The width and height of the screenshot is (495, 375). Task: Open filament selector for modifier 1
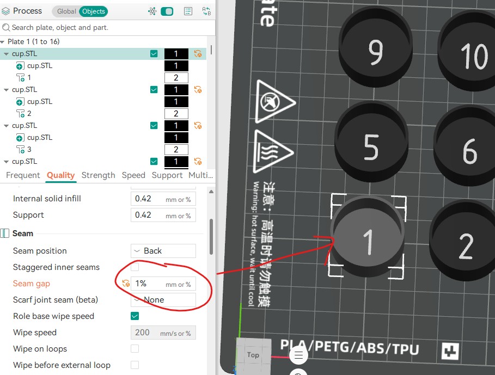176,78
